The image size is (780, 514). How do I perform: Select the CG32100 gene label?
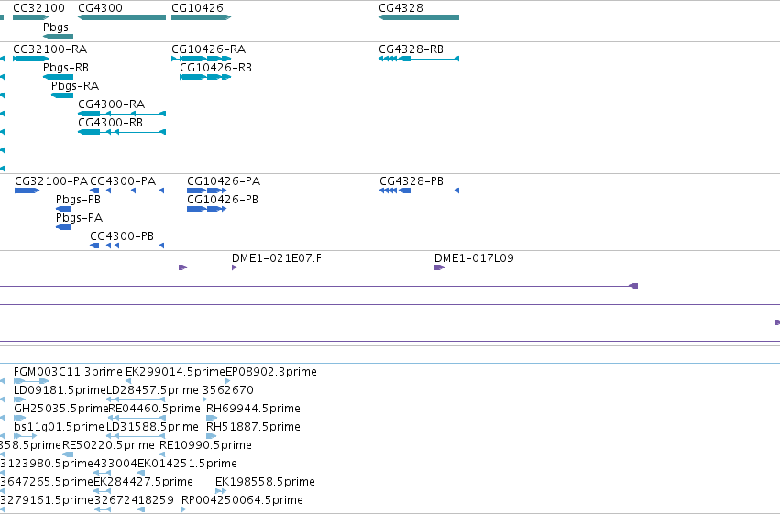38,8
